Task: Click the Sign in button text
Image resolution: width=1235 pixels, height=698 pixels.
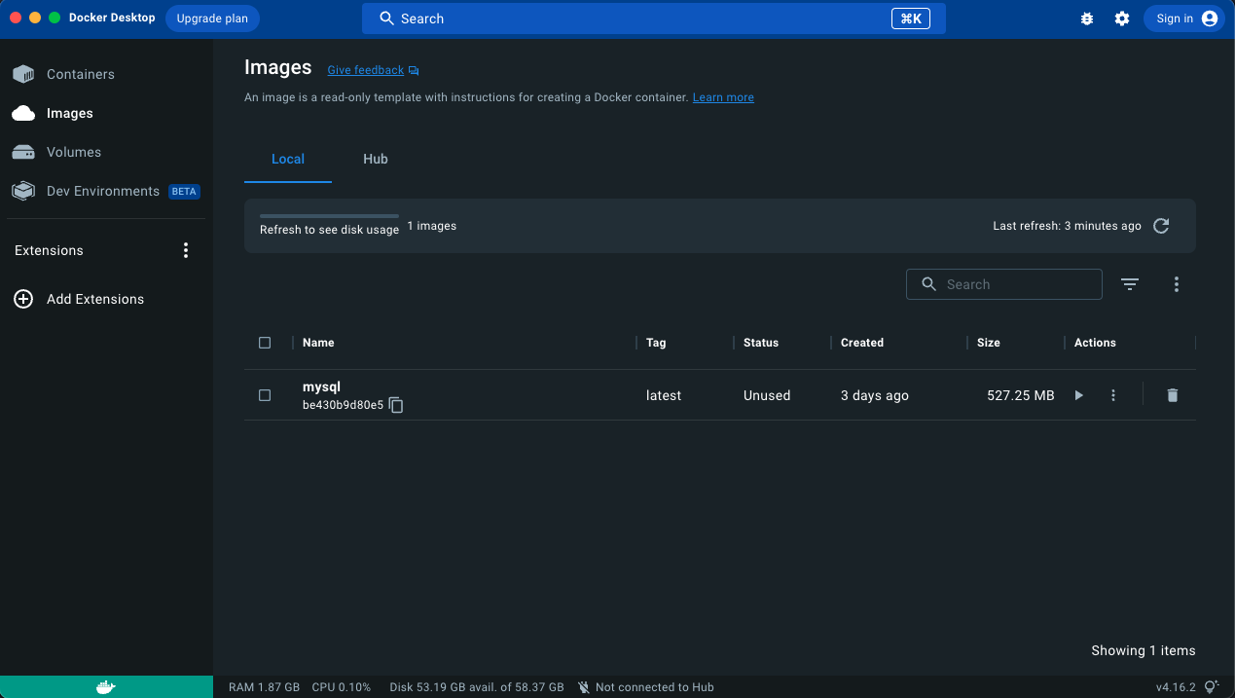Action: (1175, 18)
